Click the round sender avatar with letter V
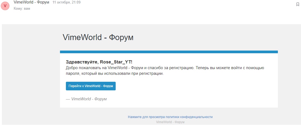Image resolution: width=301 pixels, height=135 pixels. point(5,6)
